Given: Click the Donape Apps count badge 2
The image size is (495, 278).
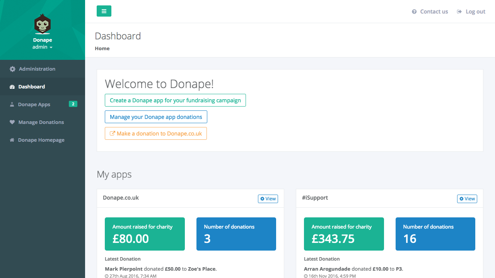Looking at the screenshot, I should [73, 104].
